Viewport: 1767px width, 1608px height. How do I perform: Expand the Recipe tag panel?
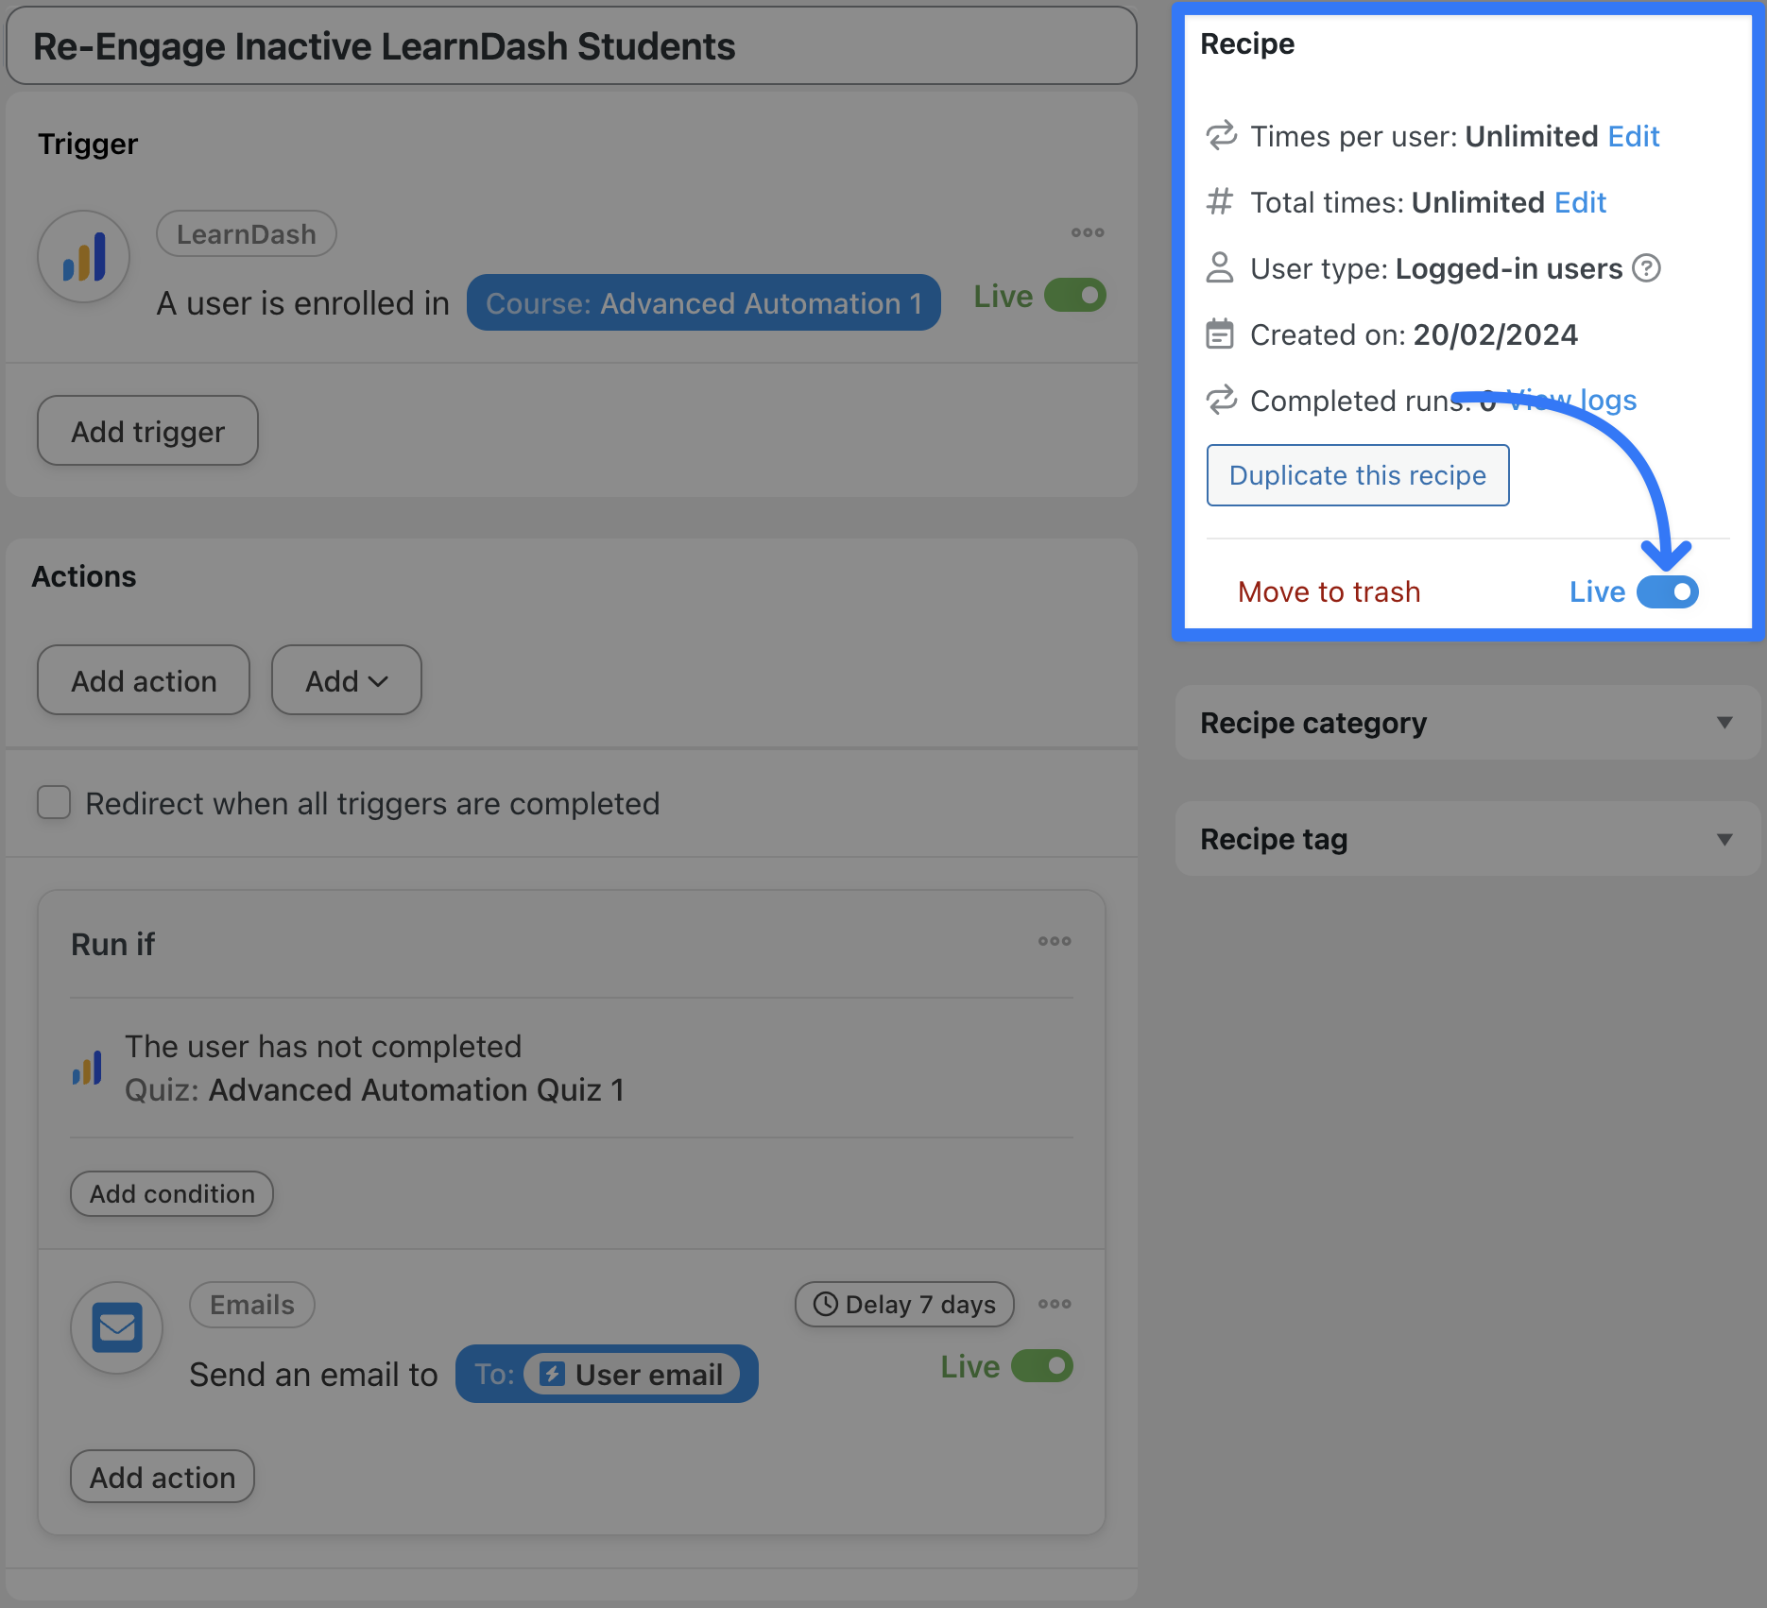(1725, 839)
